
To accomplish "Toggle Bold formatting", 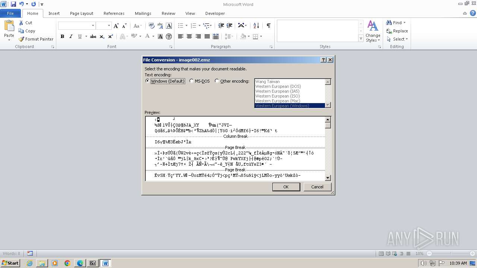I will [x=62, y=36].
